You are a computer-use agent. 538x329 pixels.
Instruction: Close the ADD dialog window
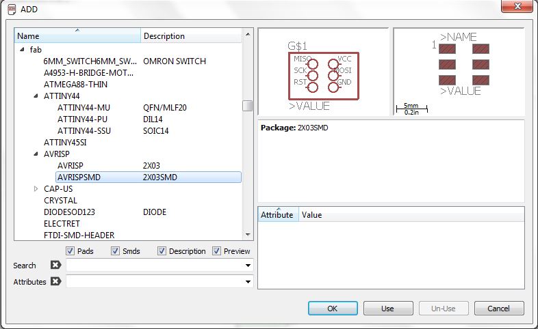pos(518,6)
